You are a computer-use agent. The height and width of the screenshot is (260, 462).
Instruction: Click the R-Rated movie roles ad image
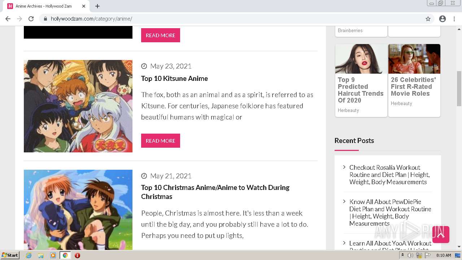[x=414, y=59]
